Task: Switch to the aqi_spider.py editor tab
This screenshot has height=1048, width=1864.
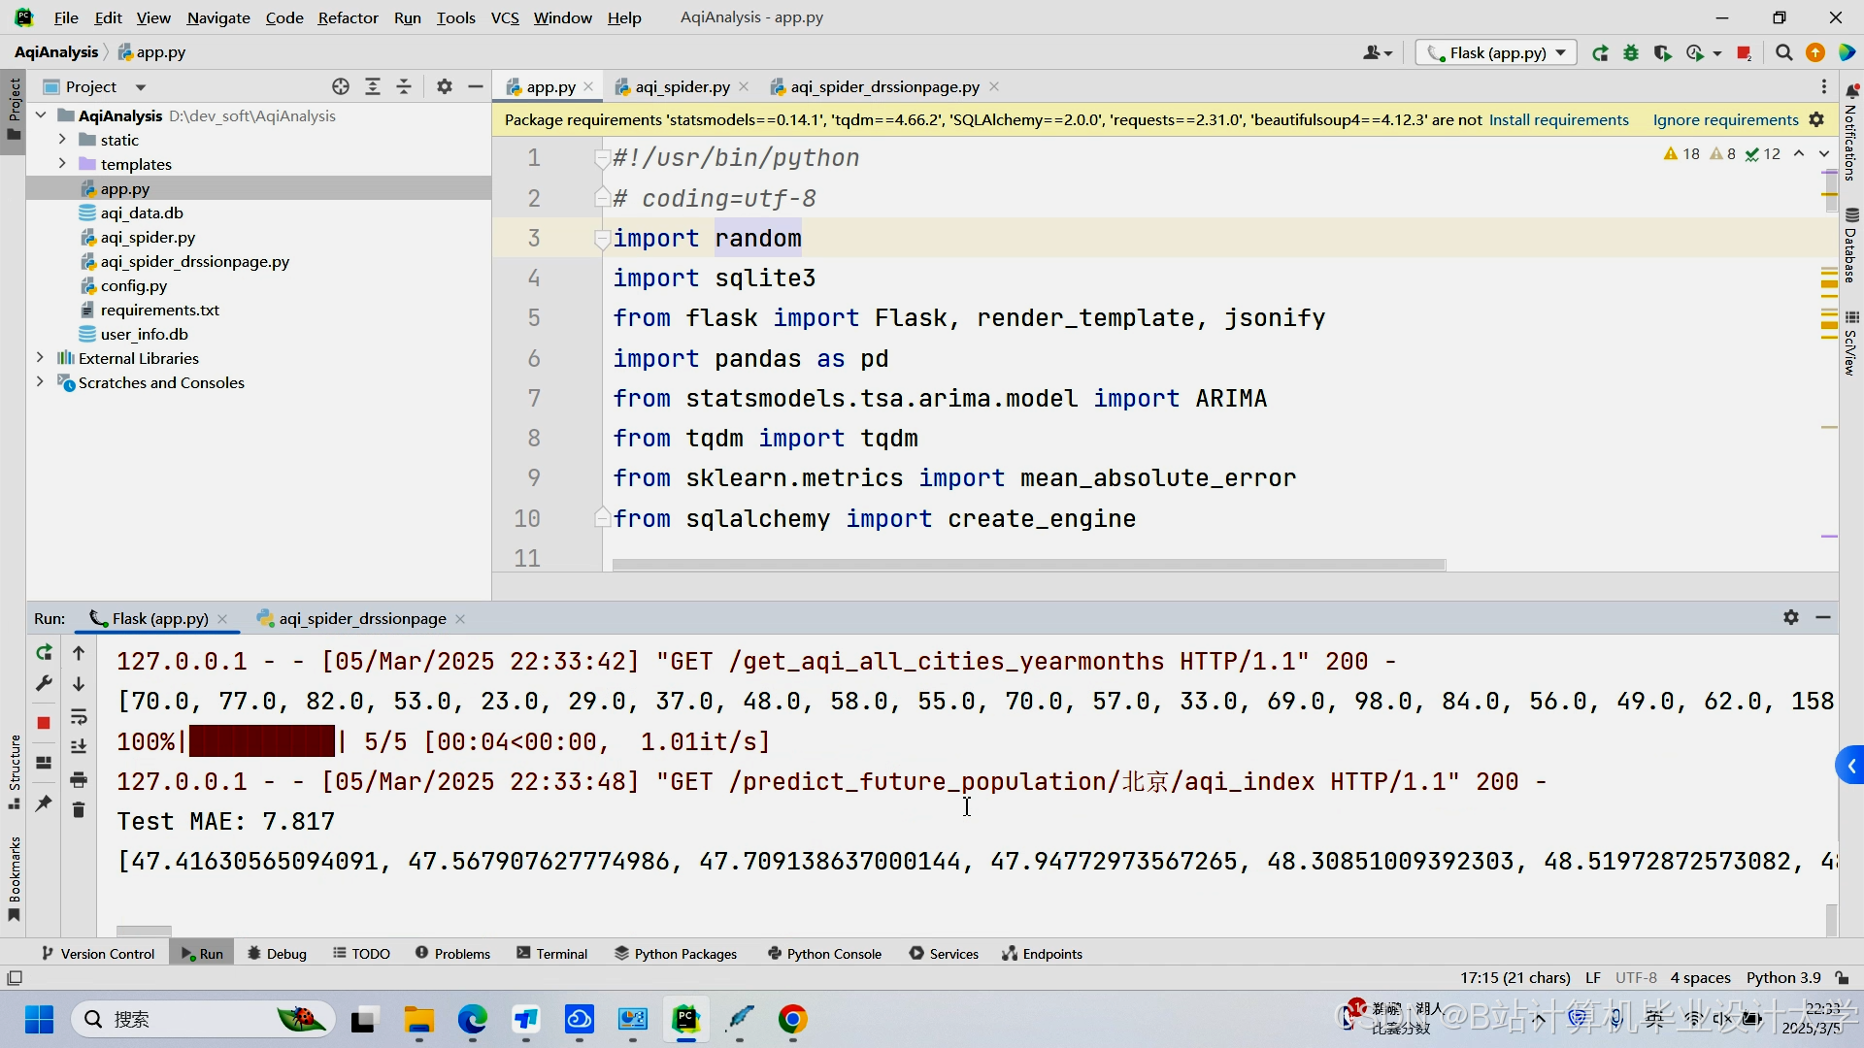Action: (682, 87)
